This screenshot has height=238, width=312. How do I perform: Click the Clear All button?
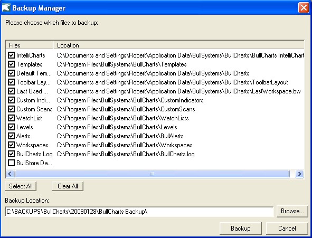[68, 186]
